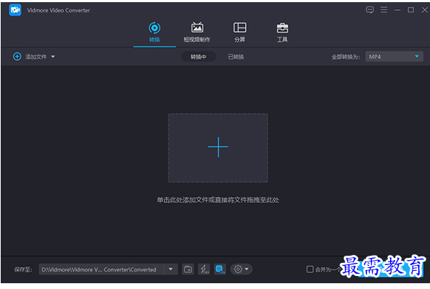Open the hamburger menu in title bar

(x=384, y=10)
